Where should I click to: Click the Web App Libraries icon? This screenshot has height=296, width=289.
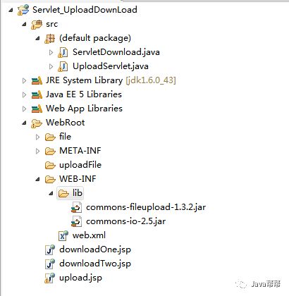pyautogui.click(x=37, y=109)
